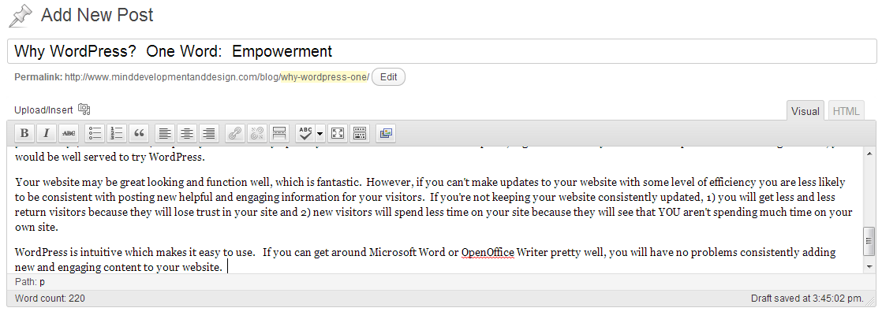882x319 pixels.
Task: Toggle the spellchecker button
Action: (x=305, y=133)
